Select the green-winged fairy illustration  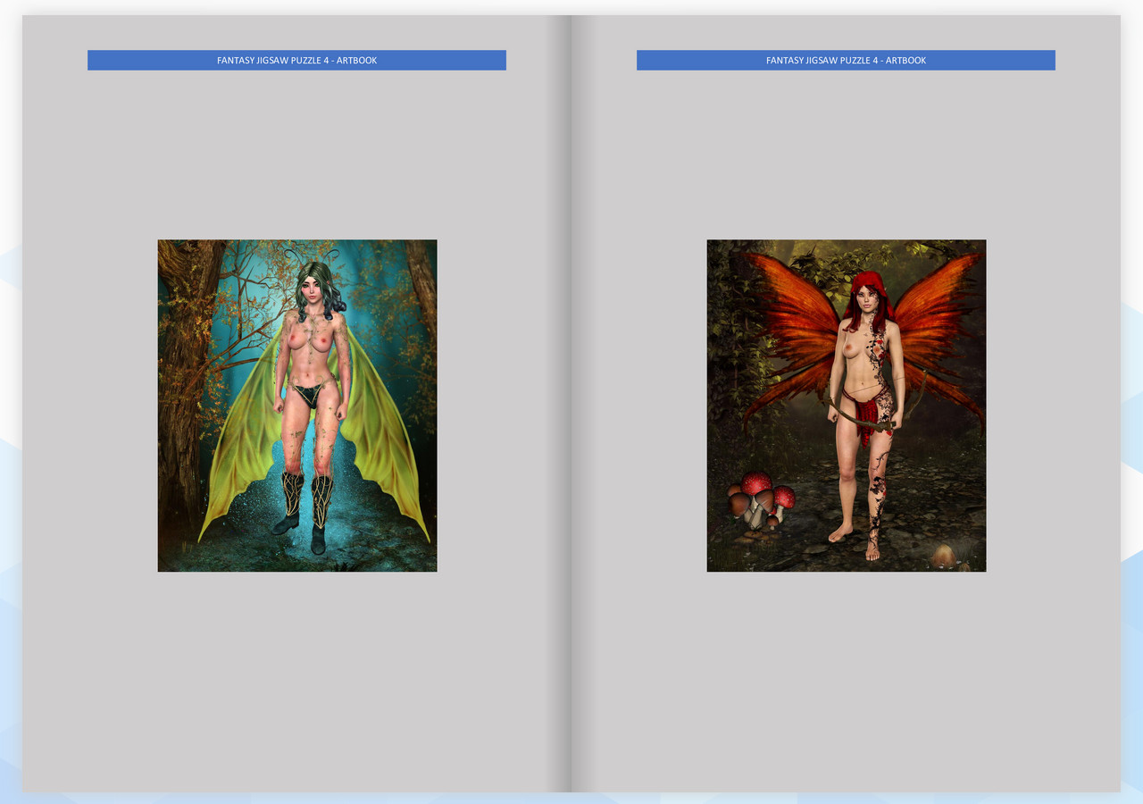point(296,405)
